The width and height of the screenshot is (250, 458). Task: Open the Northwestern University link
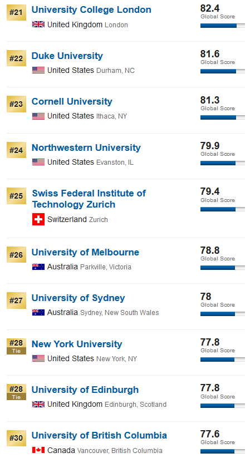86,147
